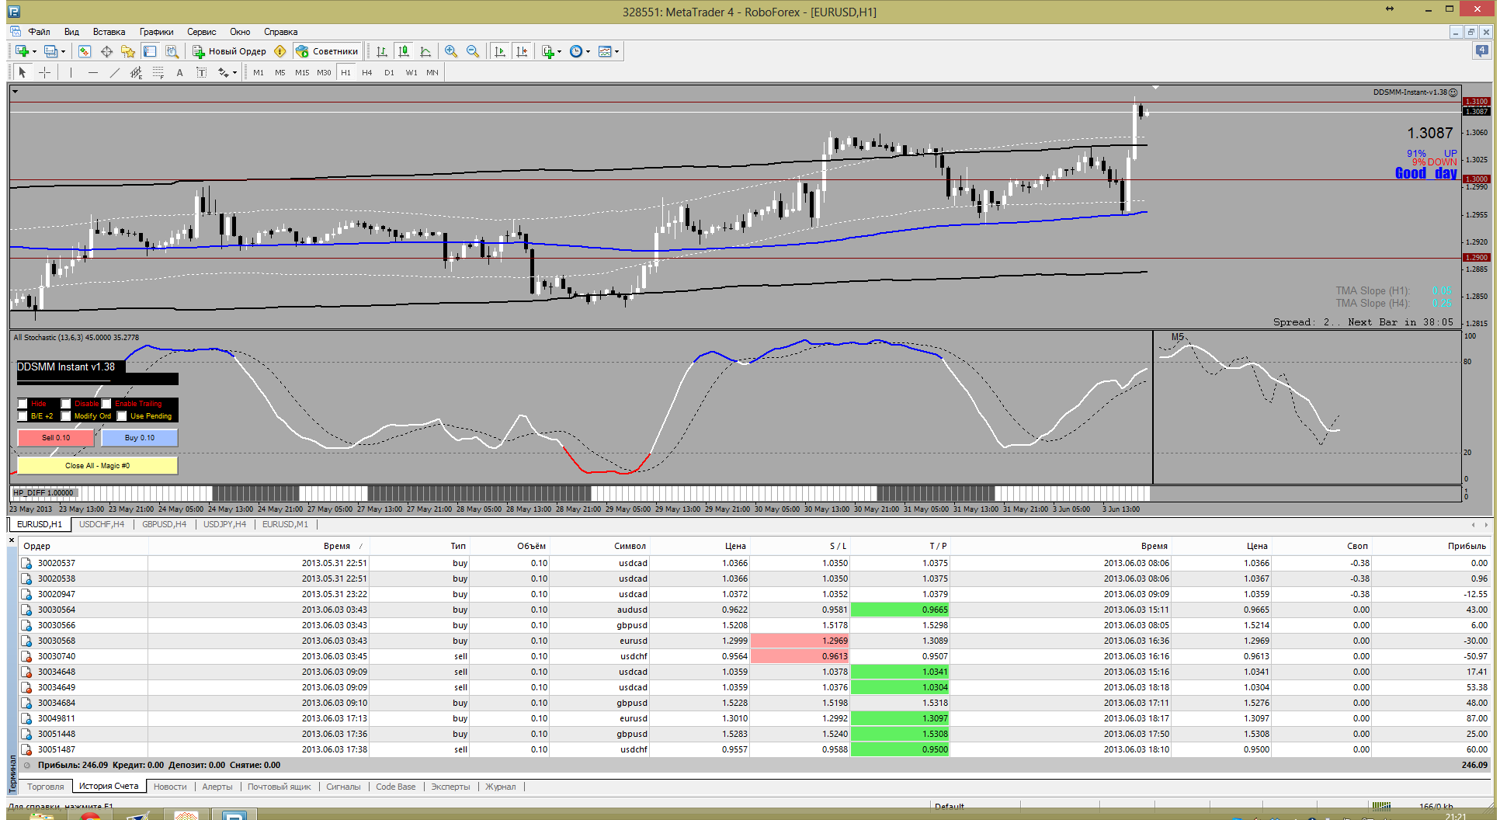Screen dimensions: 1500x820
Task: Switch chart to line chart icon
Action: [425, 51]
